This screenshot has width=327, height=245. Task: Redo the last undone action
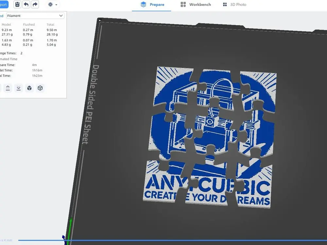[x=35, y=4]
